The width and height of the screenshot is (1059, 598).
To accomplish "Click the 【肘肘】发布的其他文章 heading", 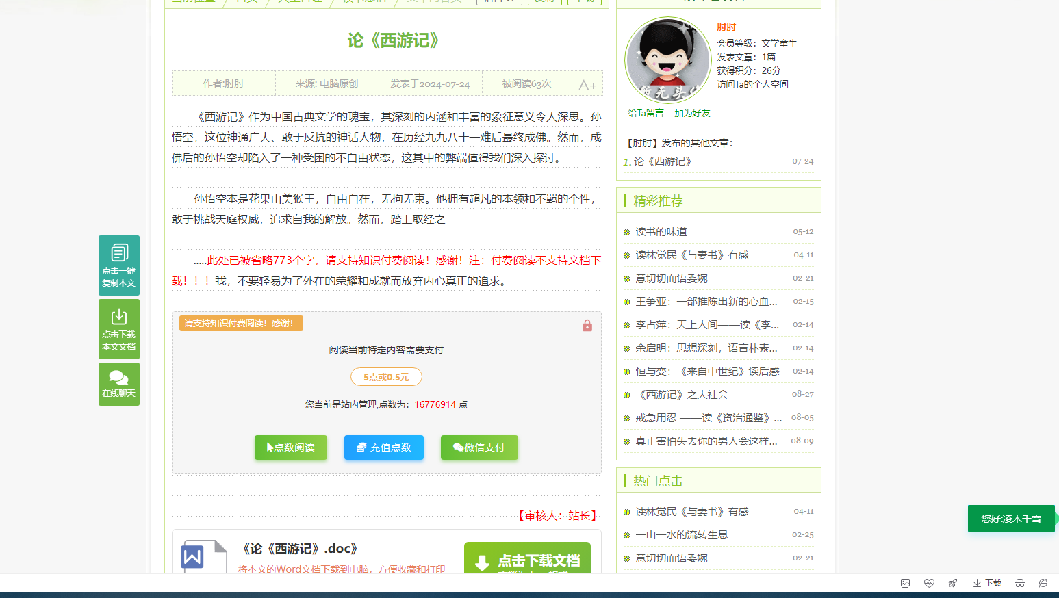I will (678, 143).
